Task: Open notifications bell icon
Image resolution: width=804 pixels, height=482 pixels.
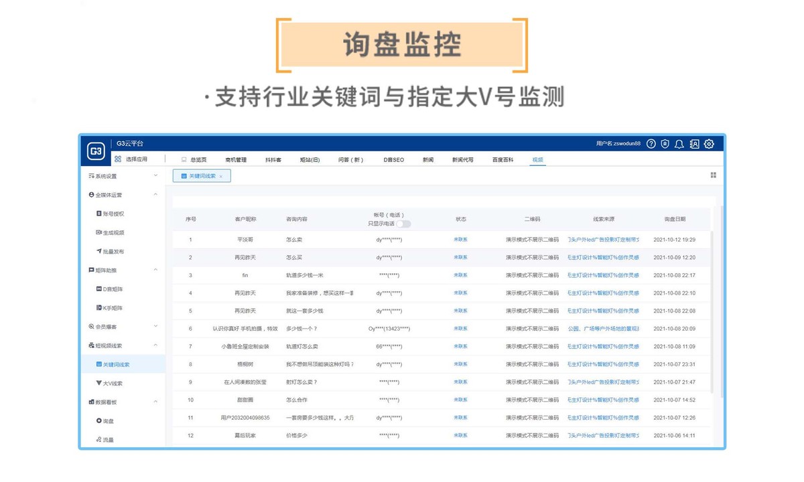Action: 679,144
